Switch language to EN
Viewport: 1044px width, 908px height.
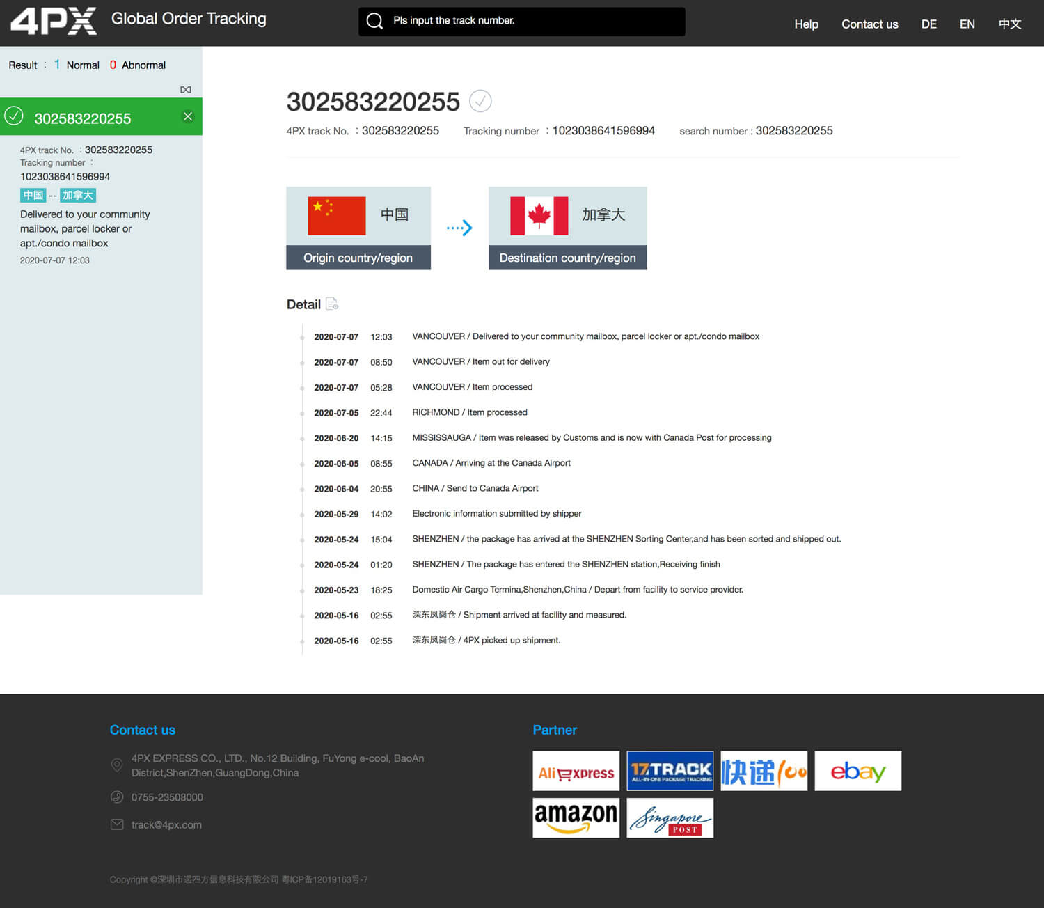967,24
